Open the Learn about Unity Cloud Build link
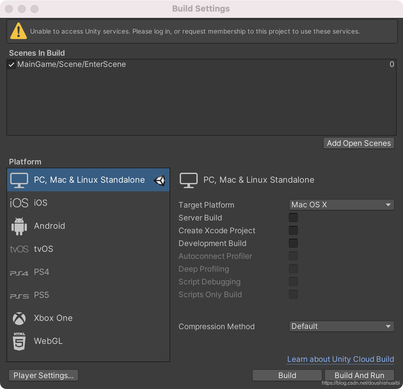 (341, 359)
